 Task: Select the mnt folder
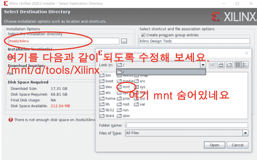pyautogui.click(x=123, y=87)
